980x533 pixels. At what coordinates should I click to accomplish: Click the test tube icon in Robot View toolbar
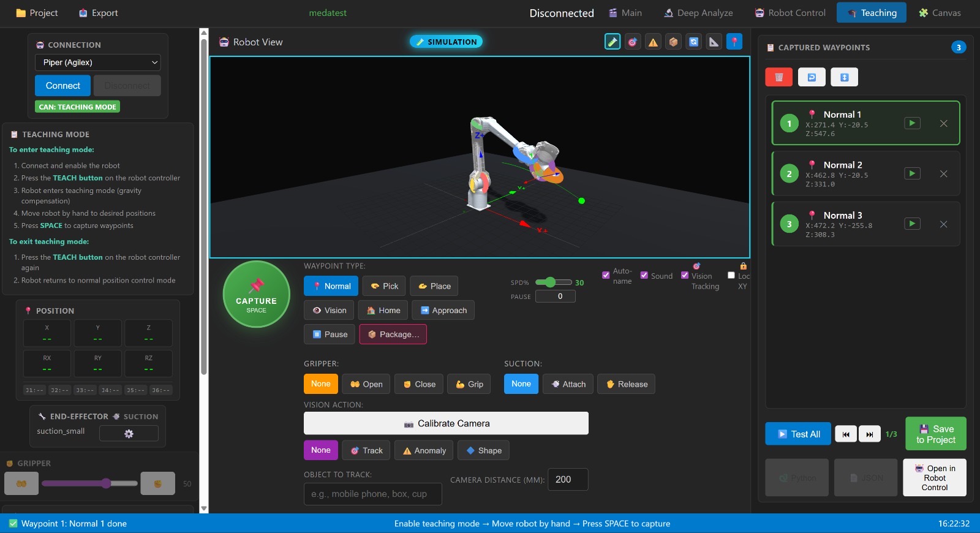click(x=612, y=42)
